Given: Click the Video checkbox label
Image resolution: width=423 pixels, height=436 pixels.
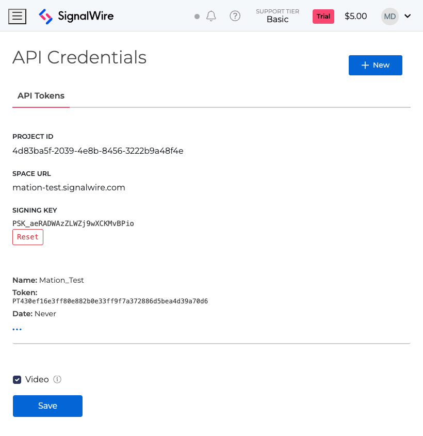Looking at the screenshot, I should click(37, 379).
